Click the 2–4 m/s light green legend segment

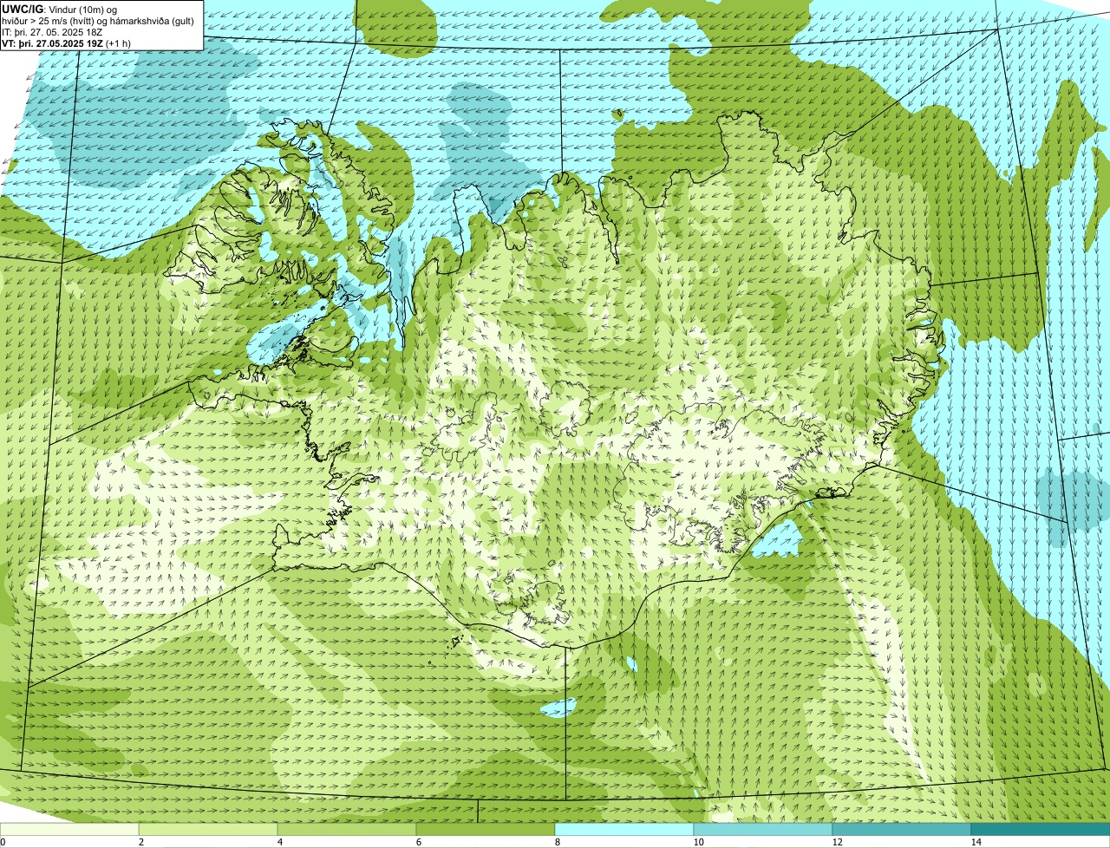pos(208,829)
